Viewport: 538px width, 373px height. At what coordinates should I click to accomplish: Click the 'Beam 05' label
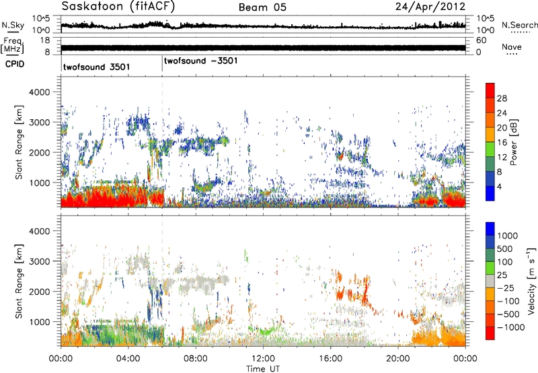[262, 7]
